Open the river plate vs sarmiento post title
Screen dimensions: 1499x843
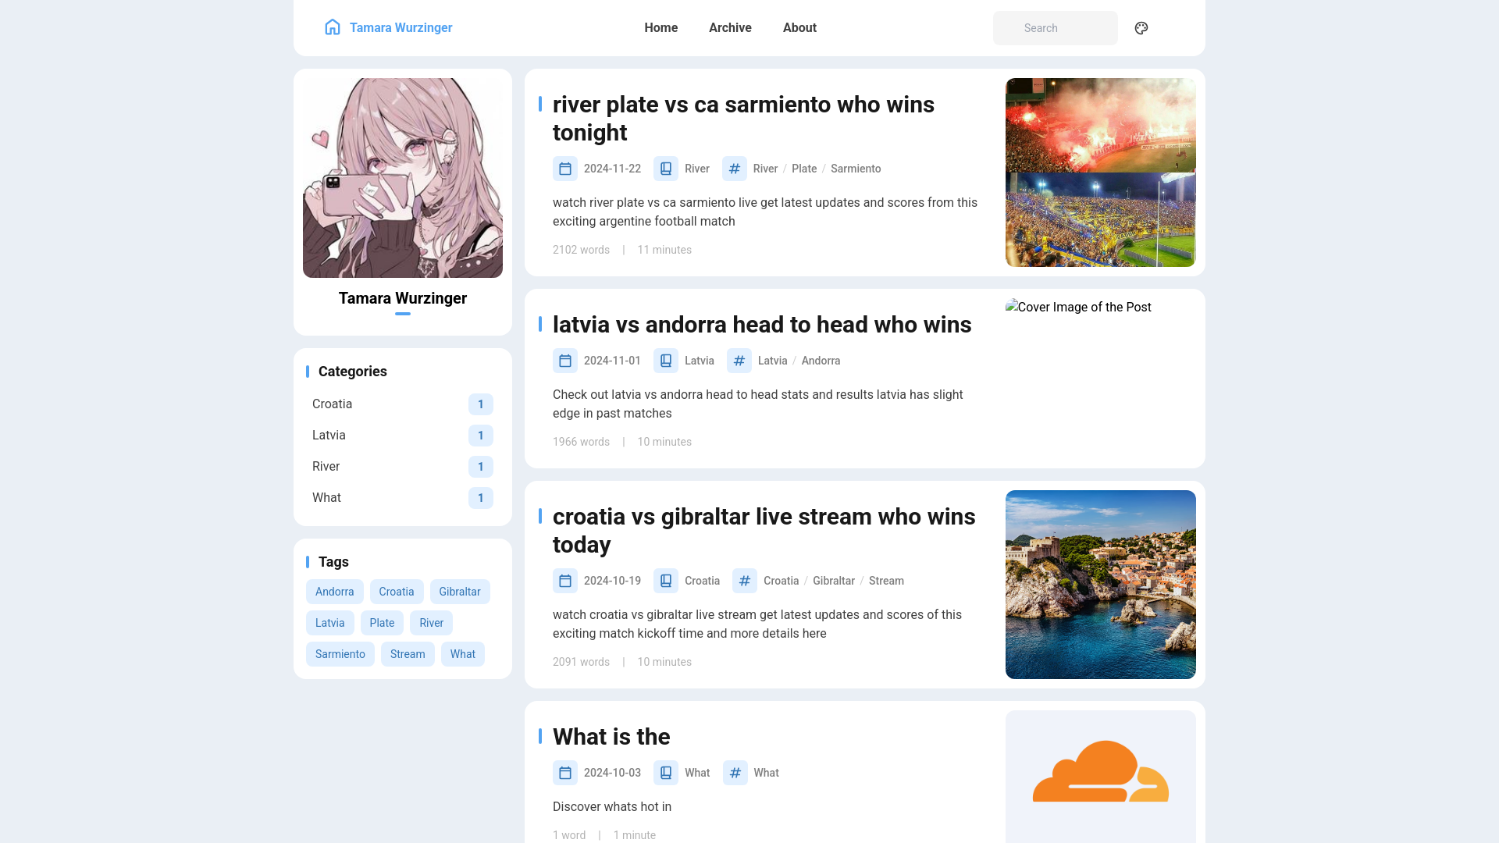(x=743, y=119)
